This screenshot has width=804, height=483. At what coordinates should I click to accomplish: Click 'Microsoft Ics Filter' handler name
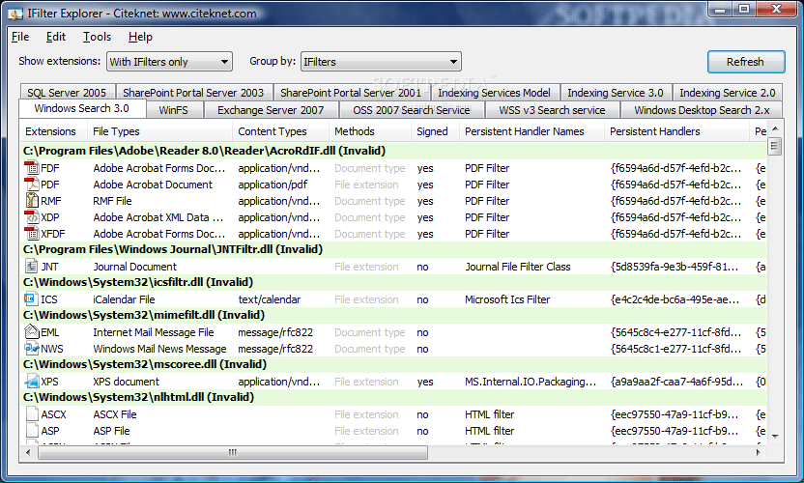507,299
